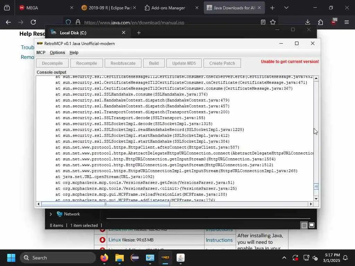Open File Explorer from the taskbar

120,258
